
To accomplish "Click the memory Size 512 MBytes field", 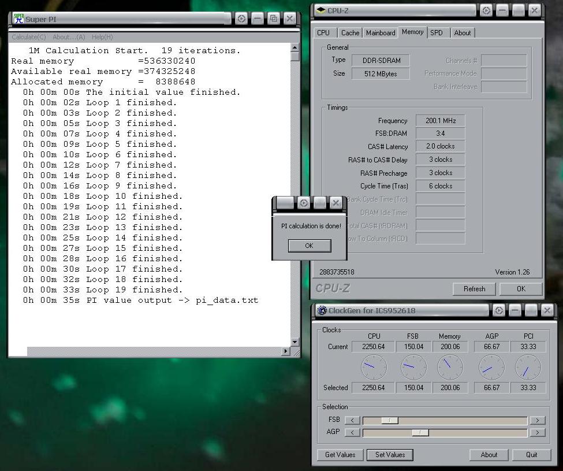I will click(381, 73).
